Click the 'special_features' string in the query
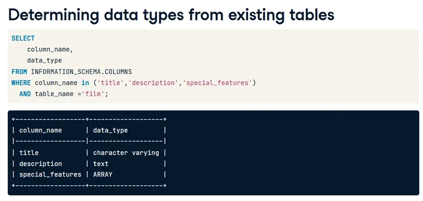Screen dimensions: 423x201 tap(218, 83)
